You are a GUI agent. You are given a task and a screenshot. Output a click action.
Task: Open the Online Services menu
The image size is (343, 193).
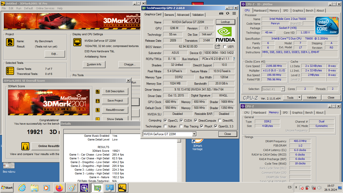(45, 8)
